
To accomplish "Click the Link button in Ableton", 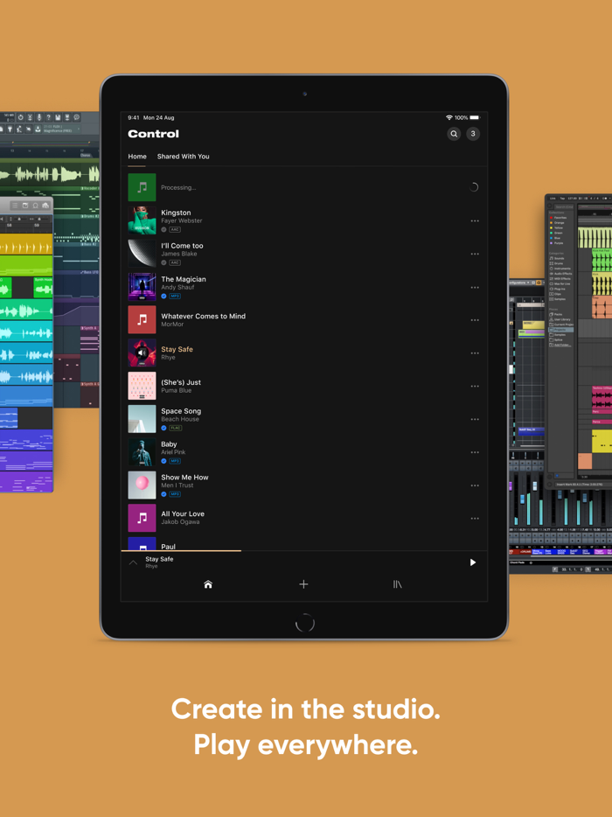I will coord(552,198).
